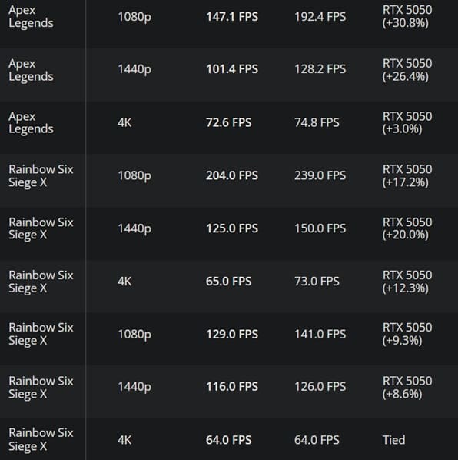
Task: Click the RTX 5050 (+17.2%) cell
Action: click(407, 175)
